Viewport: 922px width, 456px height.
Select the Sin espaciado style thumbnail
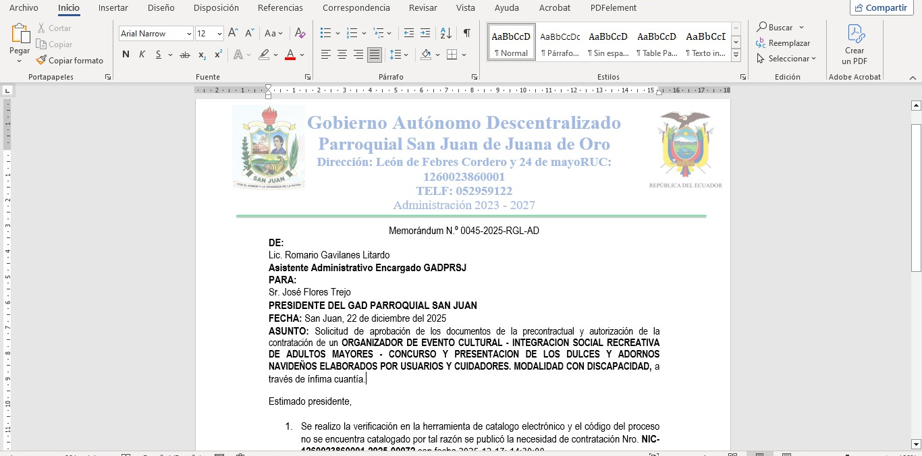click(607, 42)
